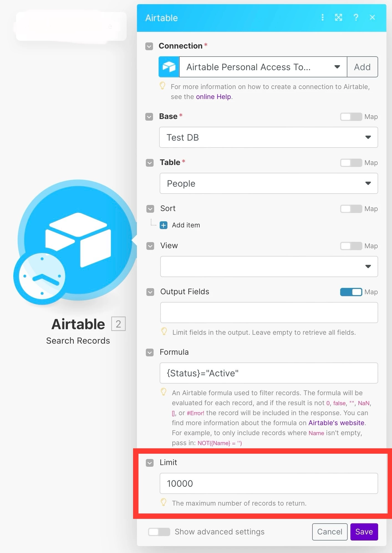Image resolution: width=392 pixels, height=553 pixels.
Task: Click the Save button
Action: (x=364, y=532)
